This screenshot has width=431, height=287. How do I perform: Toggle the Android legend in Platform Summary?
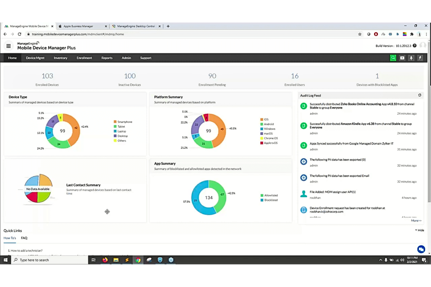(x=267, y=124)
